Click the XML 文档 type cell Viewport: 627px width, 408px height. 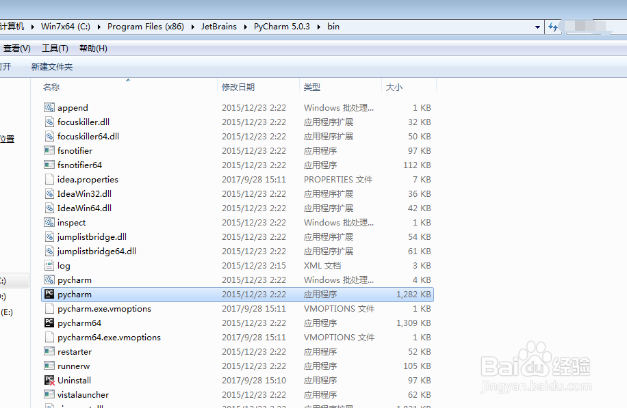(x=322, y=265)
